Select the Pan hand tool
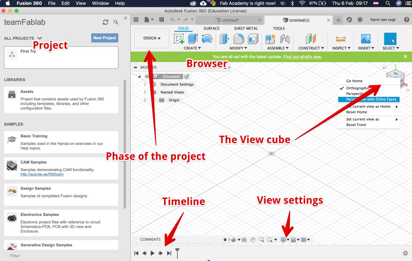 [x=253, y=240]
